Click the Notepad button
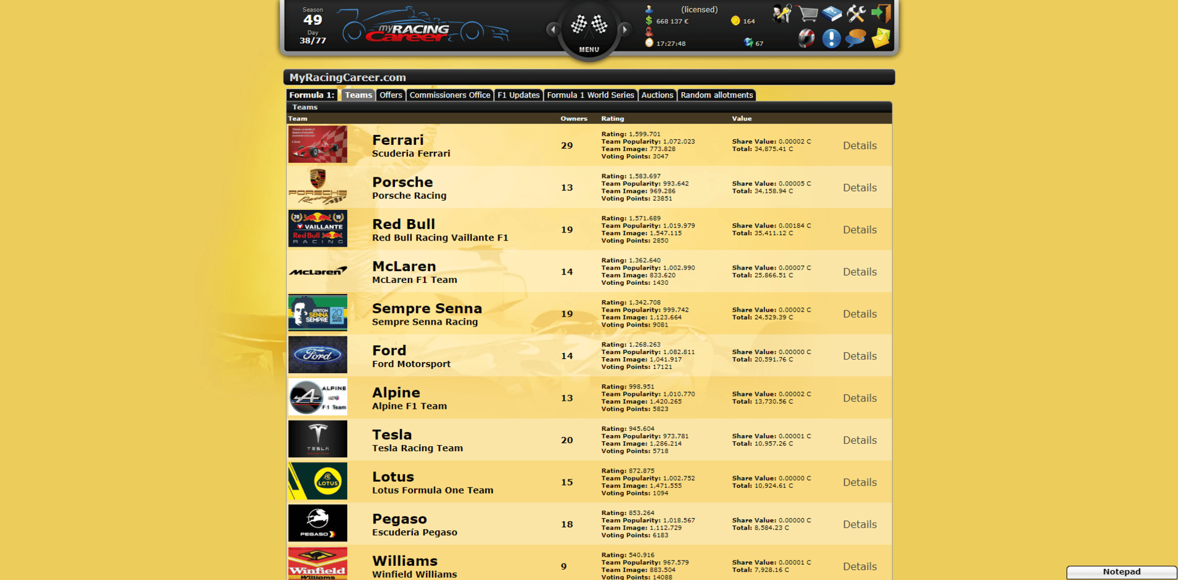Viewport: 1178px width, 580px height. pyautogui.click(x=1122, y=572)
